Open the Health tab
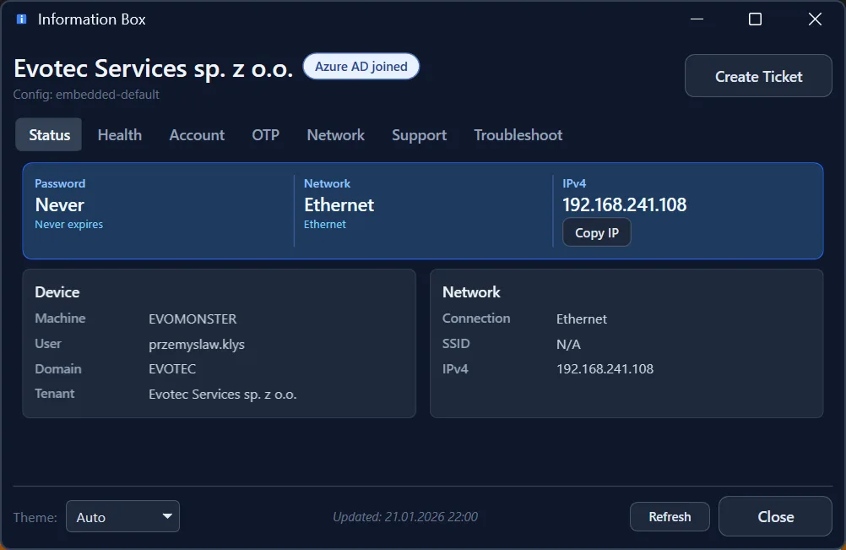The height and width of the screenshot is (550, 846). [120, 134]
